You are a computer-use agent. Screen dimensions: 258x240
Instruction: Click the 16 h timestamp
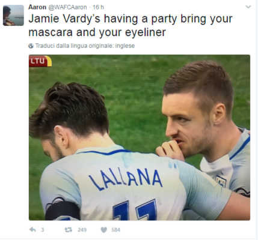[x=98, y=7]
